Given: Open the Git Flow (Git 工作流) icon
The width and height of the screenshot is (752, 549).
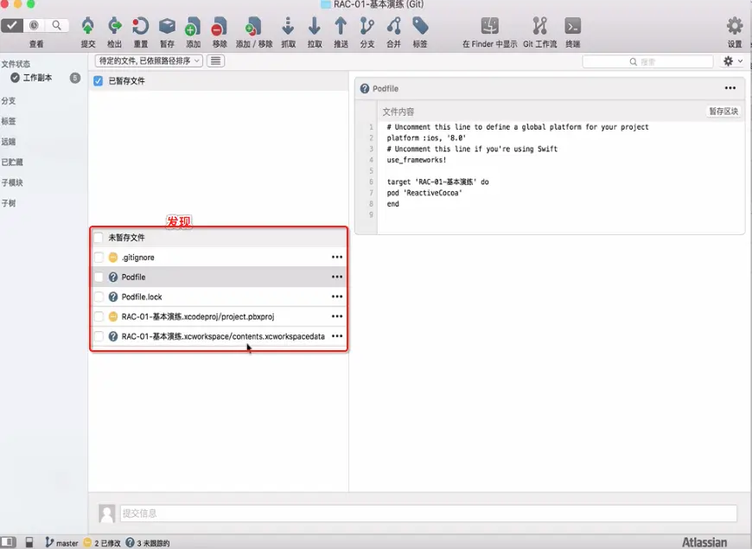Looking at the screenshot, I should (x=539, y=26).
